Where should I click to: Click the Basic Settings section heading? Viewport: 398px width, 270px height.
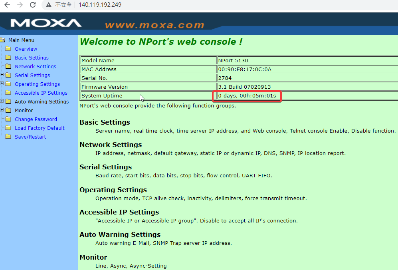click(x=105, y=122)
